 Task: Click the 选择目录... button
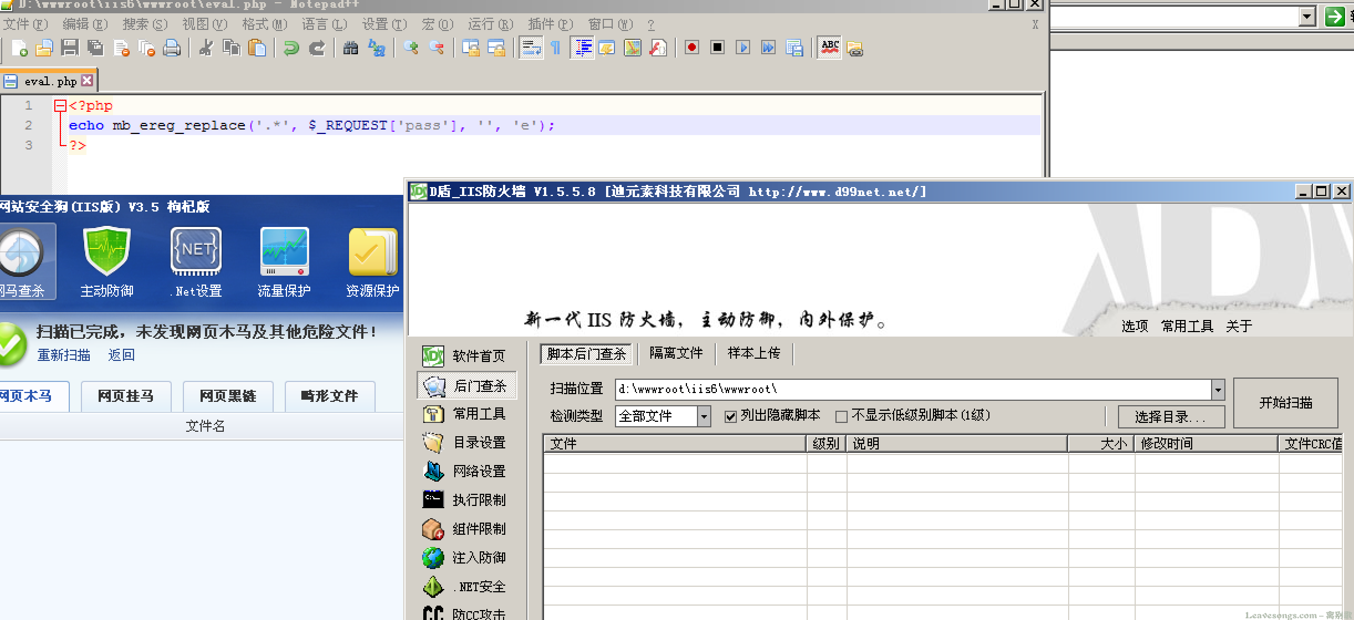pyautogui.click(x=1171, y=417)
